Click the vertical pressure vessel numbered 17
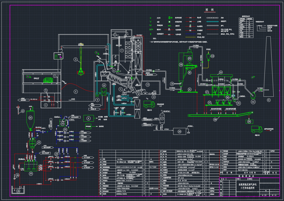 coord(162,119)
